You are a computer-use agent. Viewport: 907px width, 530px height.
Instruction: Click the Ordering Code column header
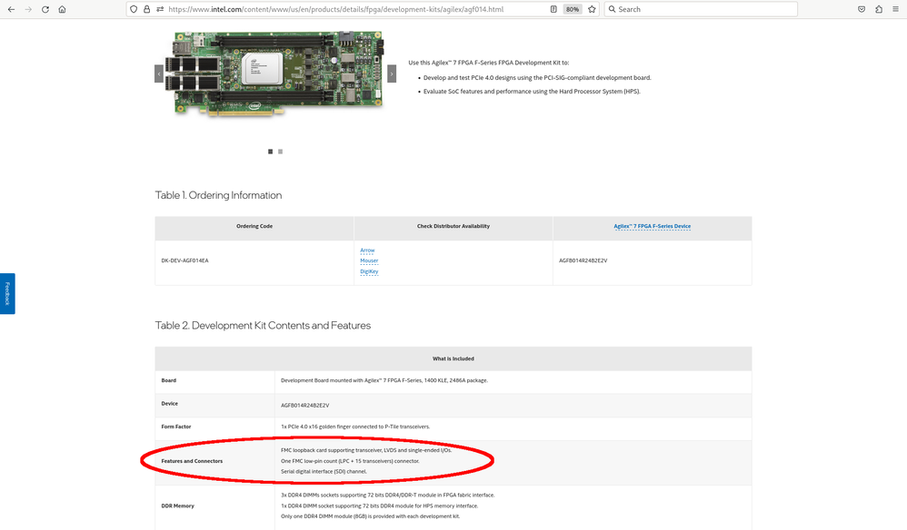[254, 226]
